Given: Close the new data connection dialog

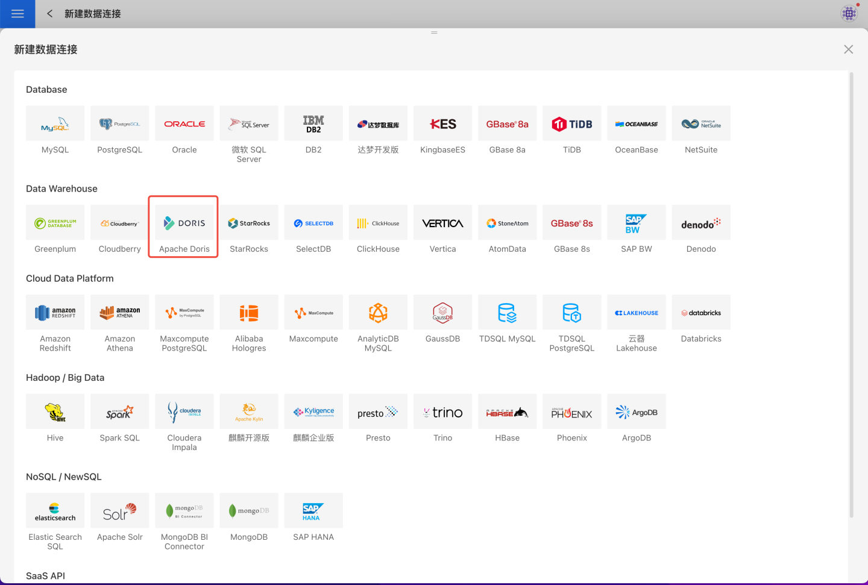Looking at the screenshot, I should pyautogui.click(x=848, y=49).
